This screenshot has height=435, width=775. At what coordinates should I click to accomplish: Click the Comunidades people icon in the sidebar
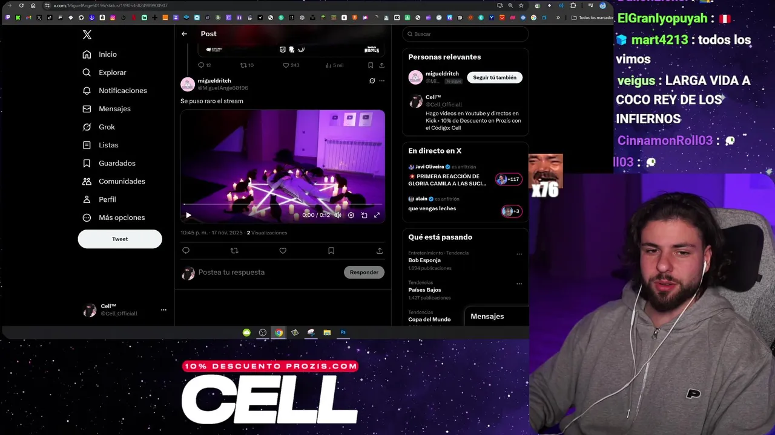[87, 181]
